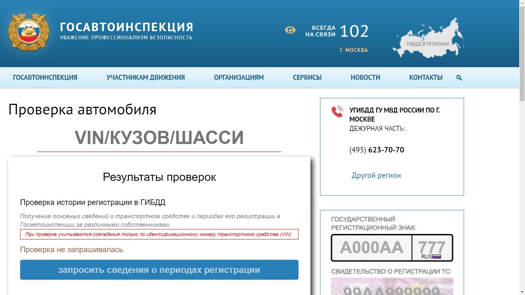Click the red VIN matching notice
Viewport: 525px width, 295px height.
point(159,234)
